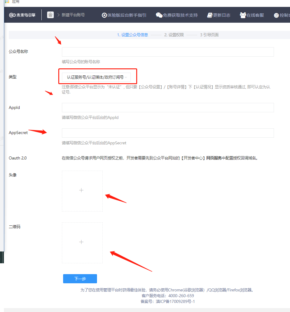Click the 控制台 icon in navbar
The width and height of the screenshot is (290, 312).
tap(276, 15)
